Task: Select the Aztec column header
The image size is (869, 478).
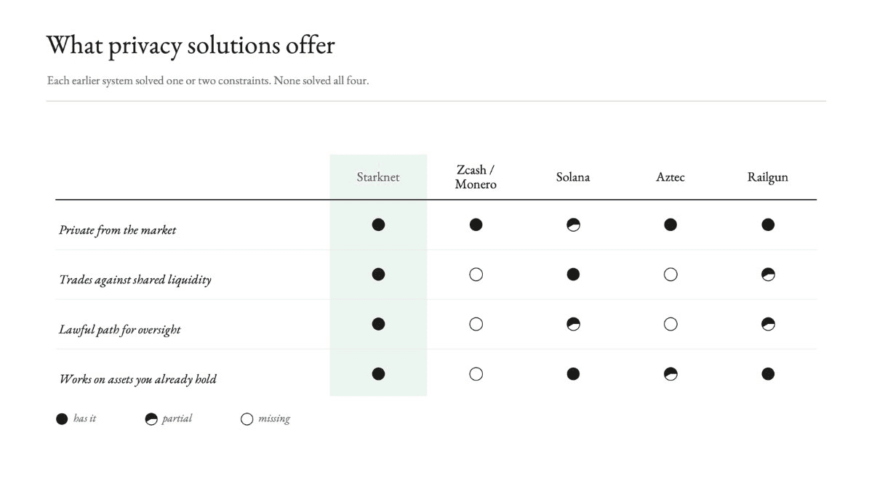Action: (x=670, y=177)
